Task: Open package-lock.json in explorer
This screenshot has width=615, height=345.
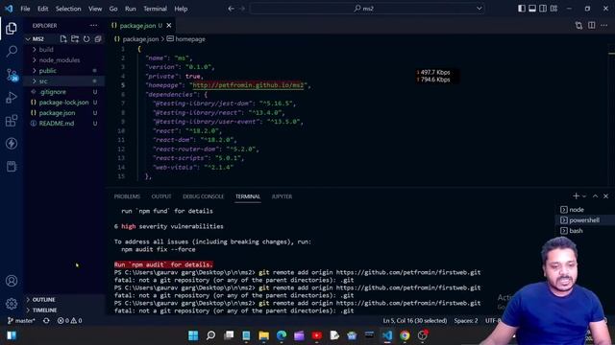Action: click(64, 103)
